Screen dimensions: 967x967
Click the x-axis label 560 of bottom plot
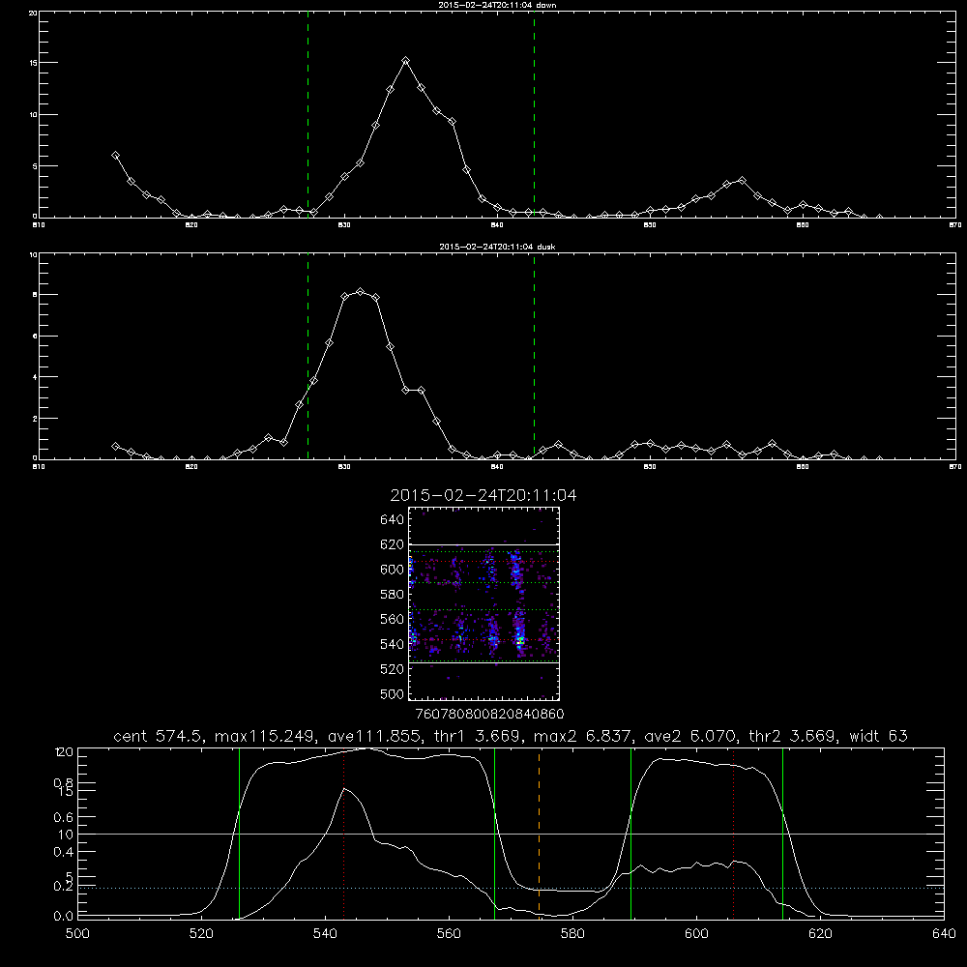click(449, 934)
